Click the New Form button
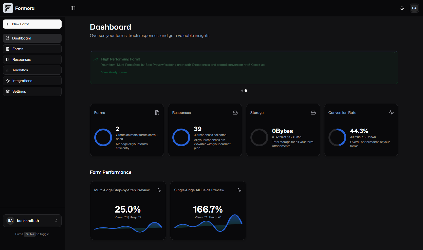The width and height of the screenshot is (423, 250). [x=32, y=24]
